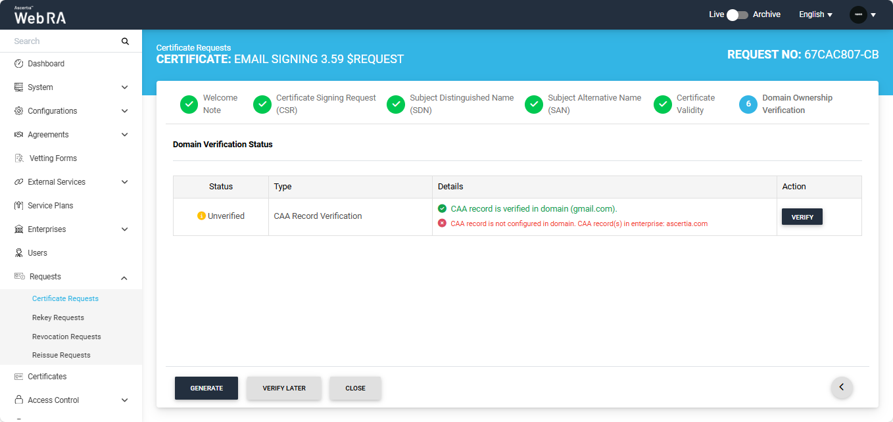893x422 pixels.
Task: Click the System sidebar icon
Action: point(19,87)
